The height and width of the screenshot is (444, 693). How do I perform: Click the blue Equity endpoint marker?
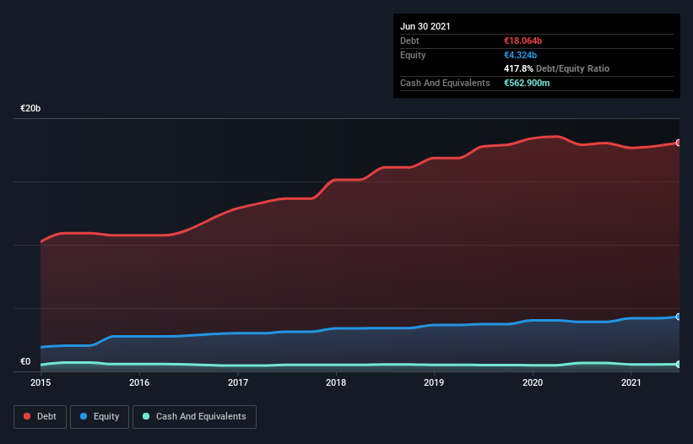[679, 317]
